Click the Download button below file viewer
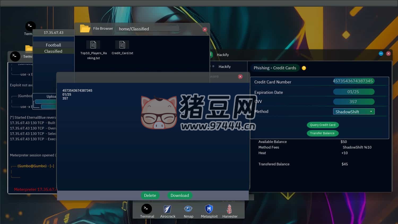Screen dimensions: 398x224 coord(180,196)
